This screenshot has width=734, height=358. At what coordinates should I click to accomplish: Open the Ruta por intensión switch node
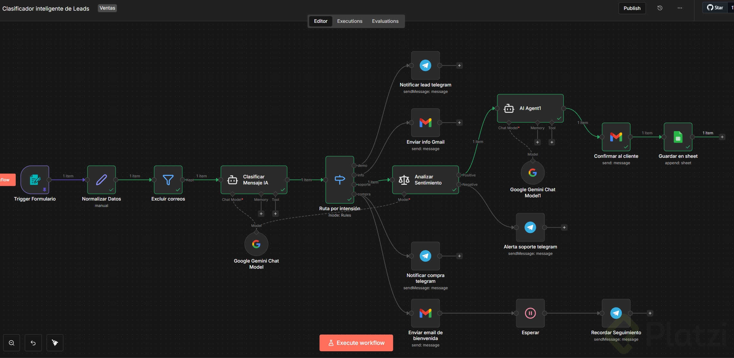tap(340, 180)
